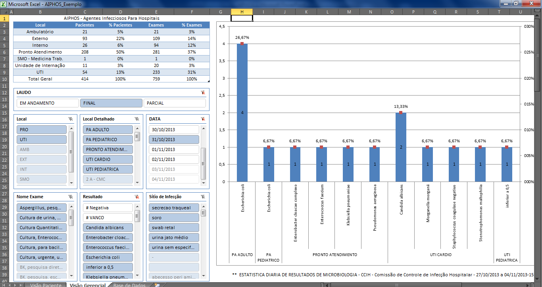Toggle '# Negativa' in Resultado slicer
The image size is (542, 287).
(108, 208)
